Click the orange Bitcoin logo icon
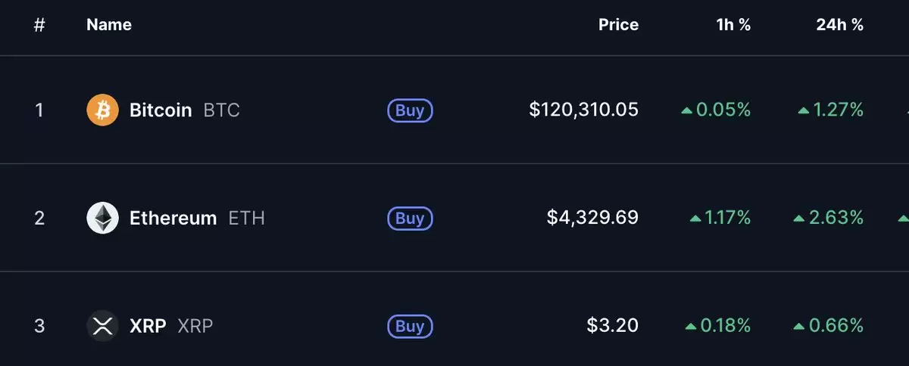The height and width of the screenshot is (366, 909). coord(103,110)
